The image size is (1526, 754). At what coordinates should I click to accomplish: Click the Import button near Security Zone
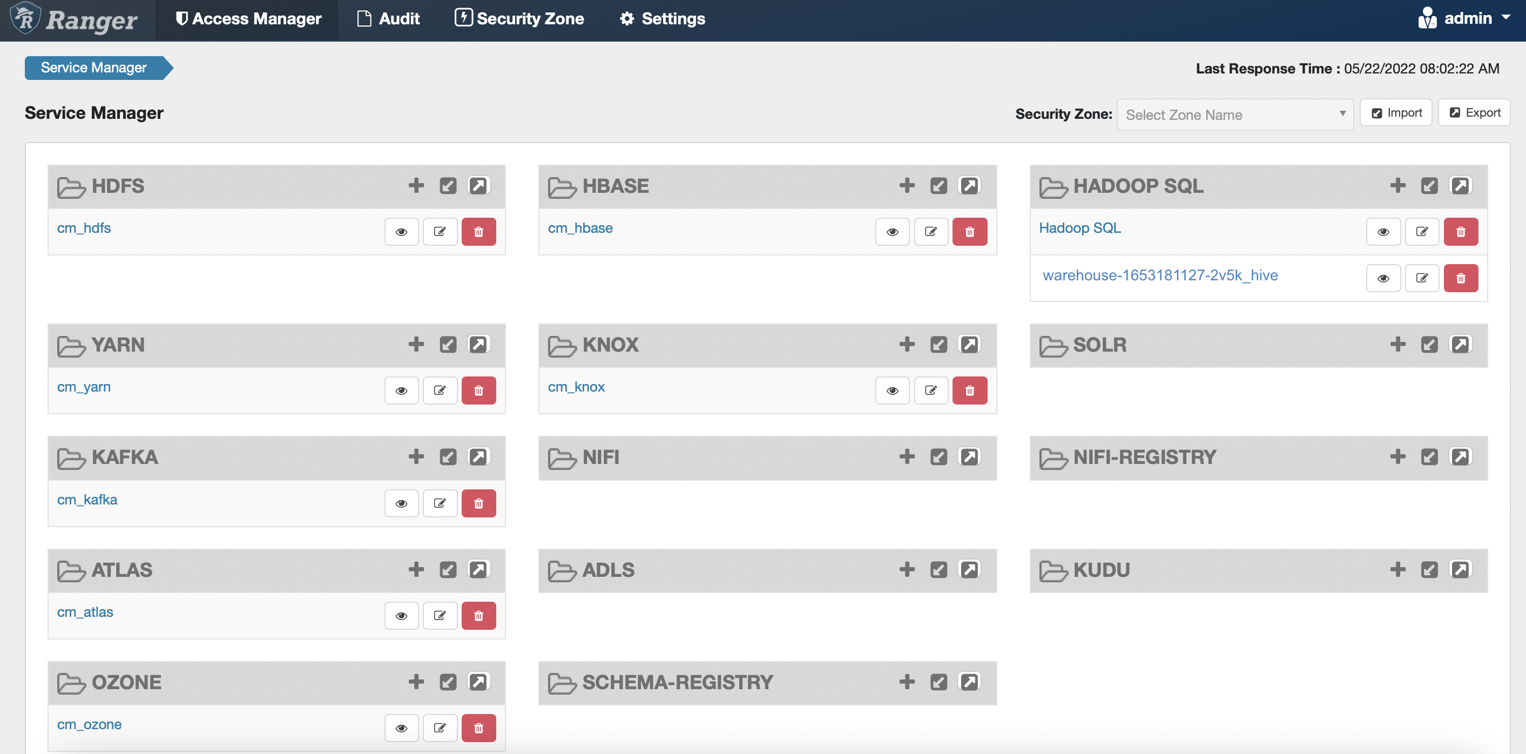[x=1396, y=112]
